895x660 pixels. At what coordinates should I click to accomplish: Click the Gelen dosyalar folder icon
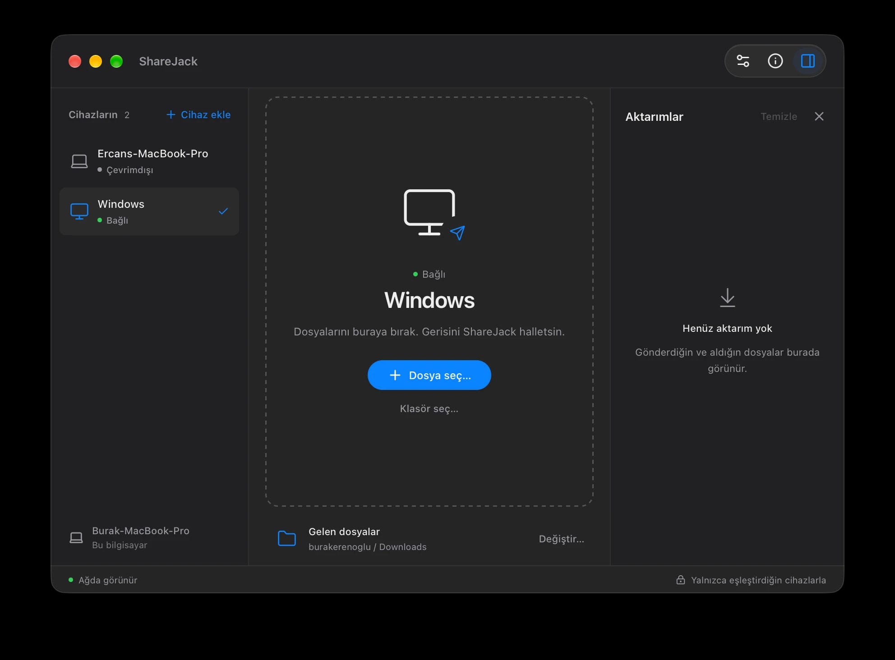tap(287, 538)
